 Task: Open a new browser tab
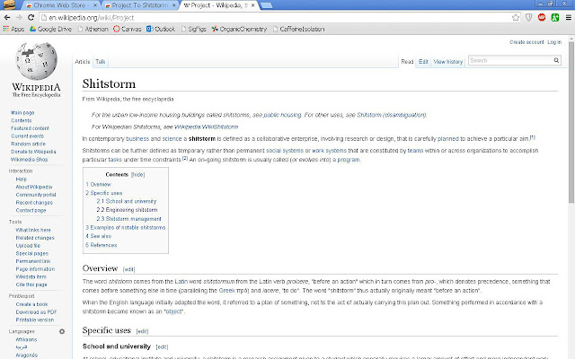(266, 5)
